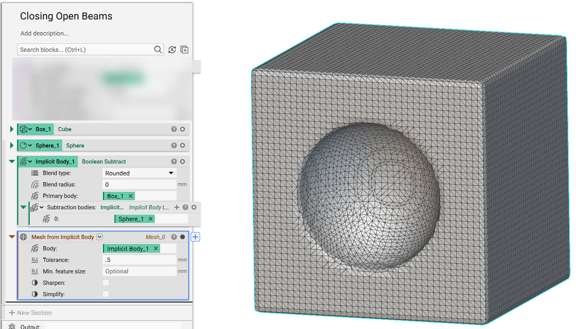Click the Primary body icon
The width and height of the screenshot is (576, 329).
pyautogui.click(x=35, y=196)
